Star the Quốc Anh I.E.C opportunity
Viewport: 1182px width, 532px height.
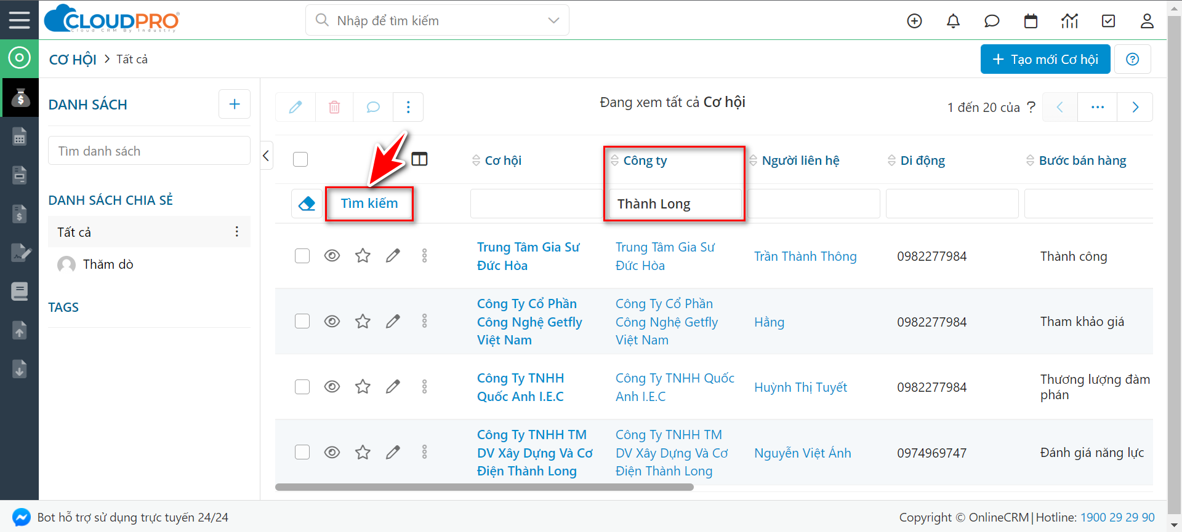coord(363,386)
